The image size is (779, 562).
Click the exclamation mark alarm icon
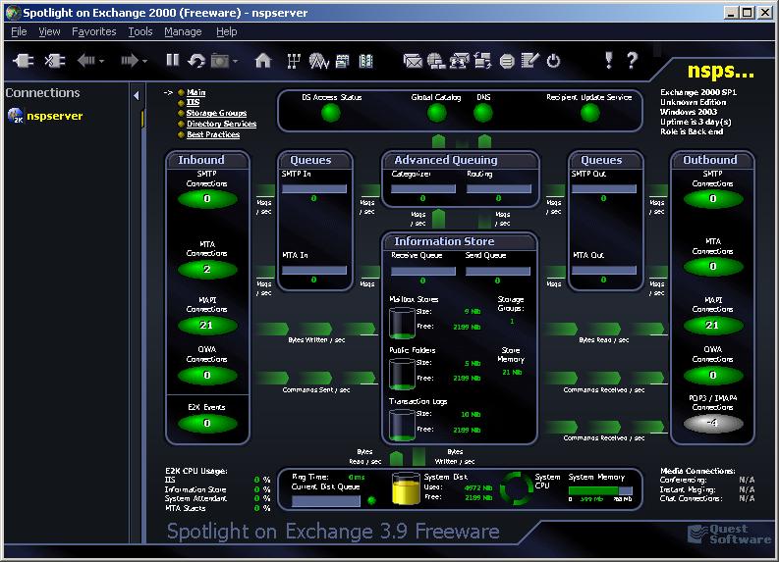[609, 60]
